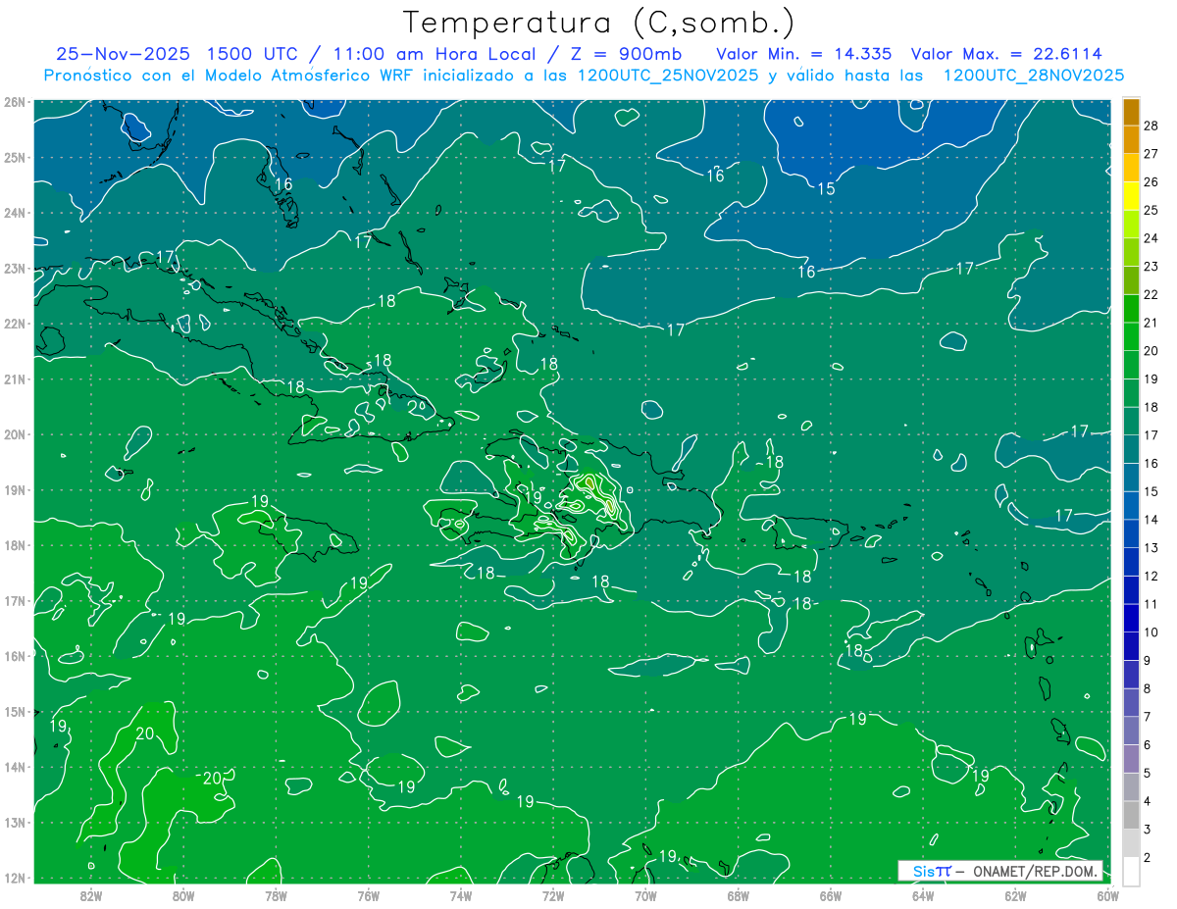The image size is (1177, 909).
Task: Click the '2' label on the color scale
Action: [1148, 857]
